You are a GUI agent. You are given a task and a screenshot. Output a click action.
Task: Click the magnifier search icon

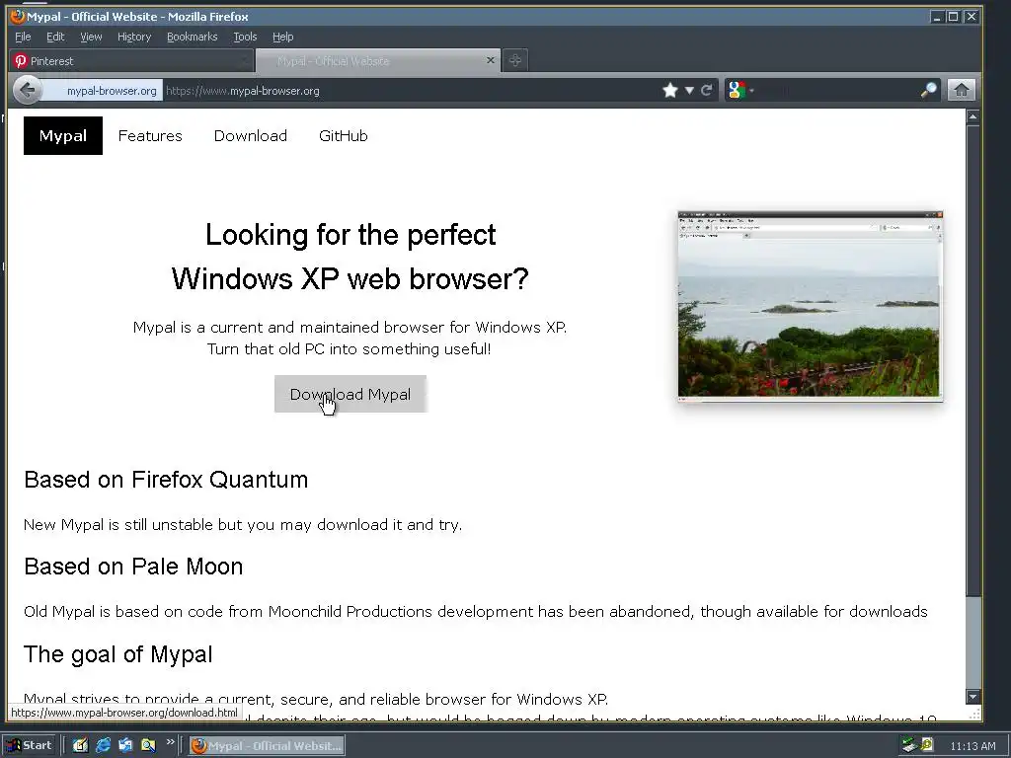coord(928,90)
